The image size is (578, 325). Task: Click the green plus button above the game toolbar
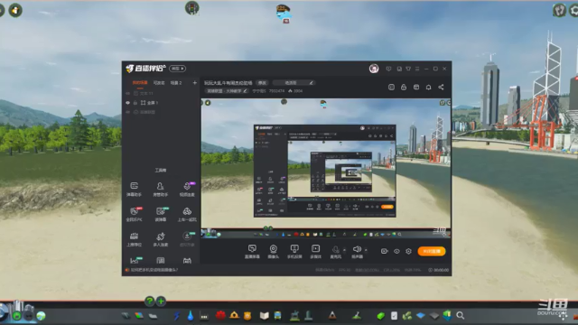click(x=161, y=302)
